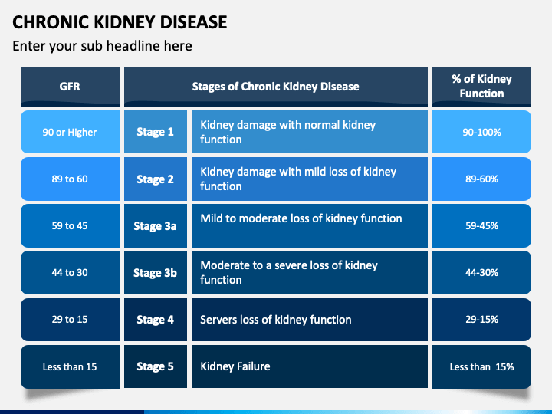
Task: Click the Stage 5 label box
Action: [155, 366]
